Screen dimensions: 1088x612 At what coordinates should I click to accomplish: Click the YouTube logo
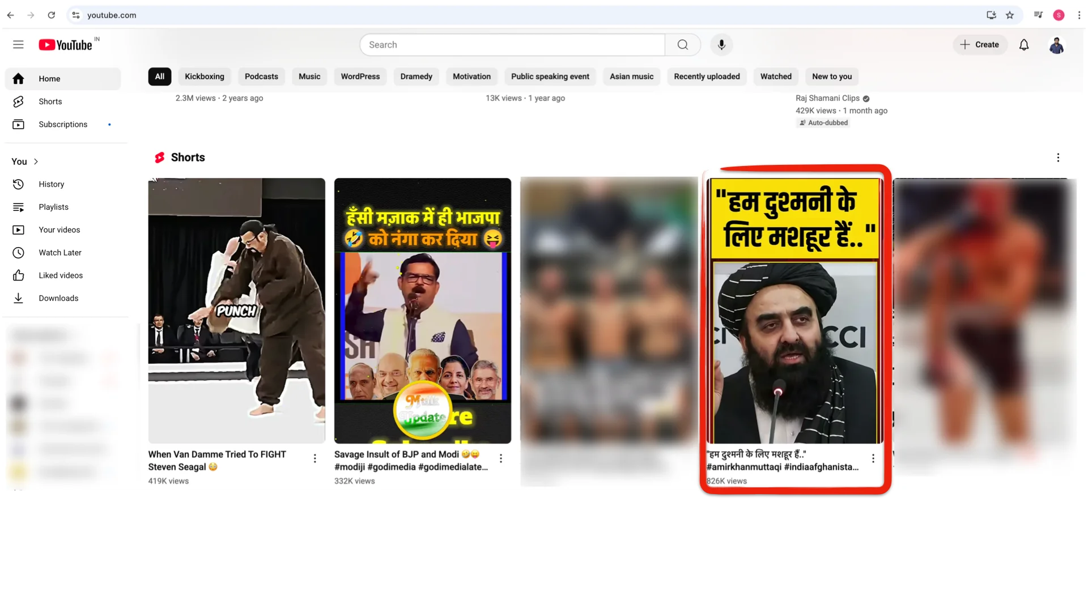click(x=66, y=45)
